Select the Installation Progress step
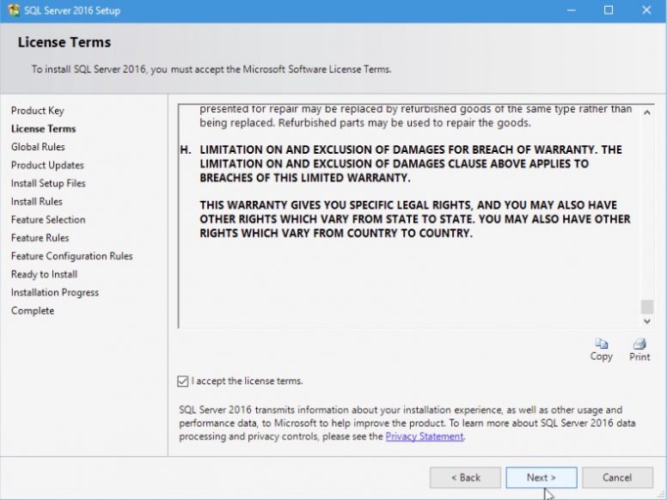The height and width of the screenshot is (500, 667). tap(55, 292)
